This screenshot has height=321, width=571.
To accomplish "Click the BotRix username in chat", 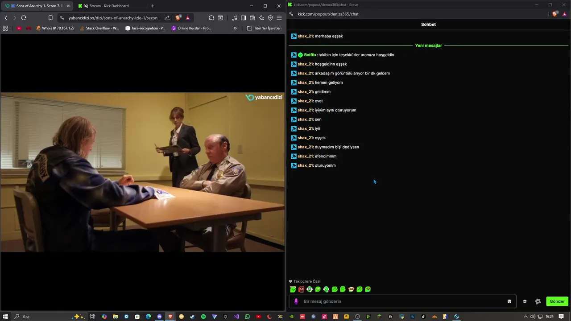I will tap(310, 55).
